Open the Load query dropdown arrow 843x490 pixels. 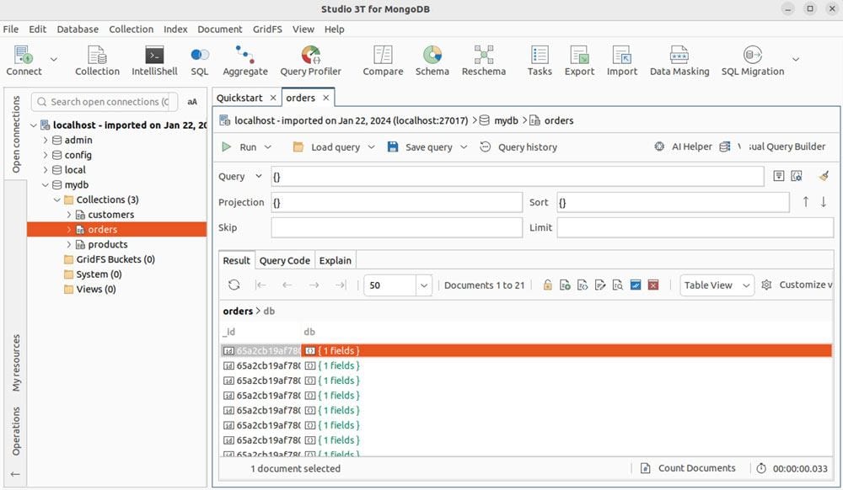click(x=372, y=147)
